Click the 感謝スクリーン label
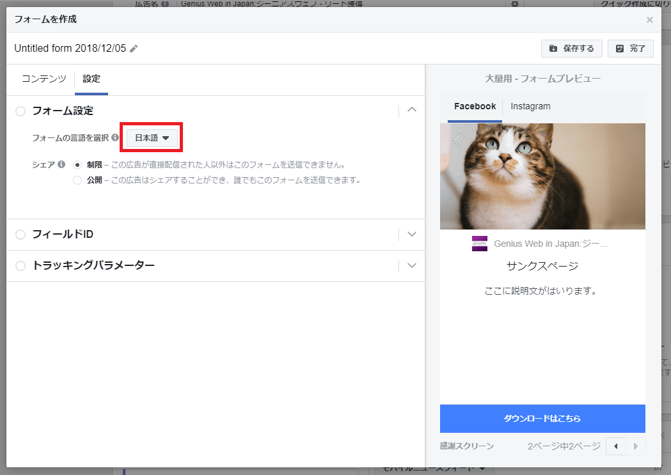Image resolution: width=671 pixels, height=475 pixels. pos(467,446)
